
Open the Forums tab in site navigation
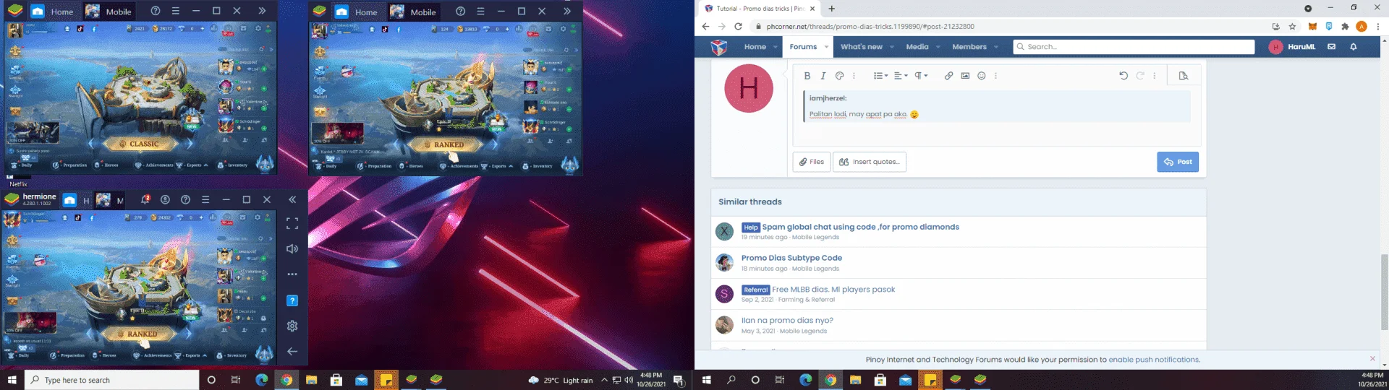coord(803,47)
